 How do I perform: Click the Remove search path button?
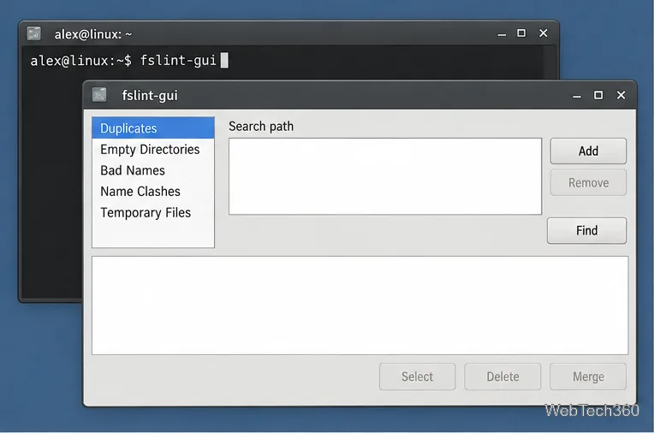(x=588, y=183)
